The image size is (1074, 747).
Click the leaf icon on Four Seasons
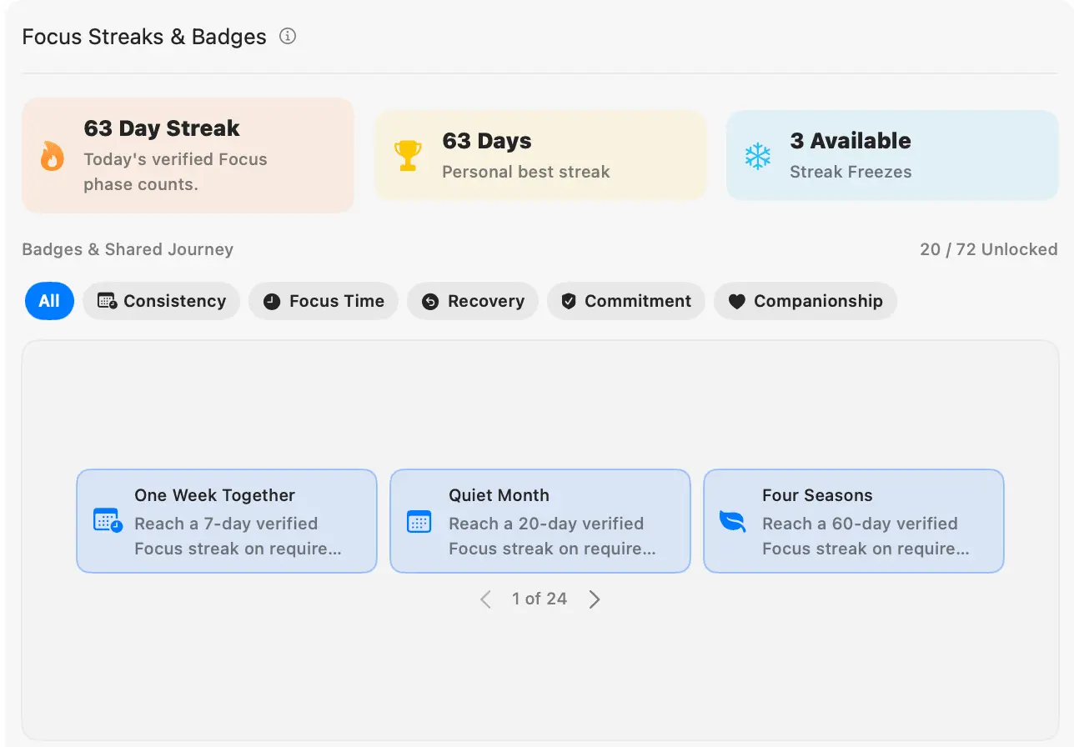click(x=733, y=521)
